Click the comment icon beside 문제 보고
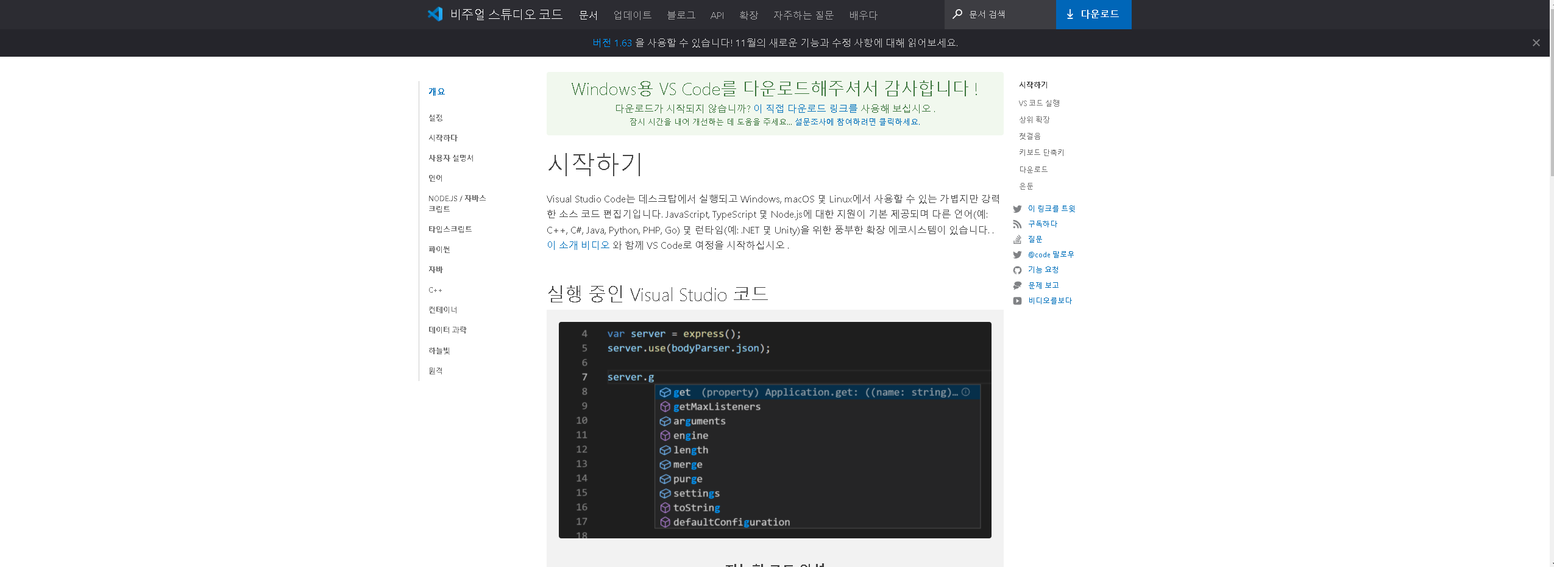 click(x=1017, y=285)
